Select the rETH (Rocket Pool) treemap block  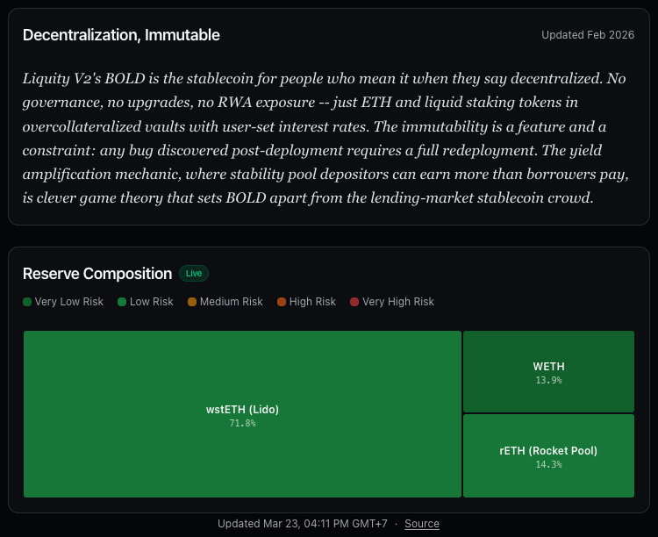[x=548, y=456]
